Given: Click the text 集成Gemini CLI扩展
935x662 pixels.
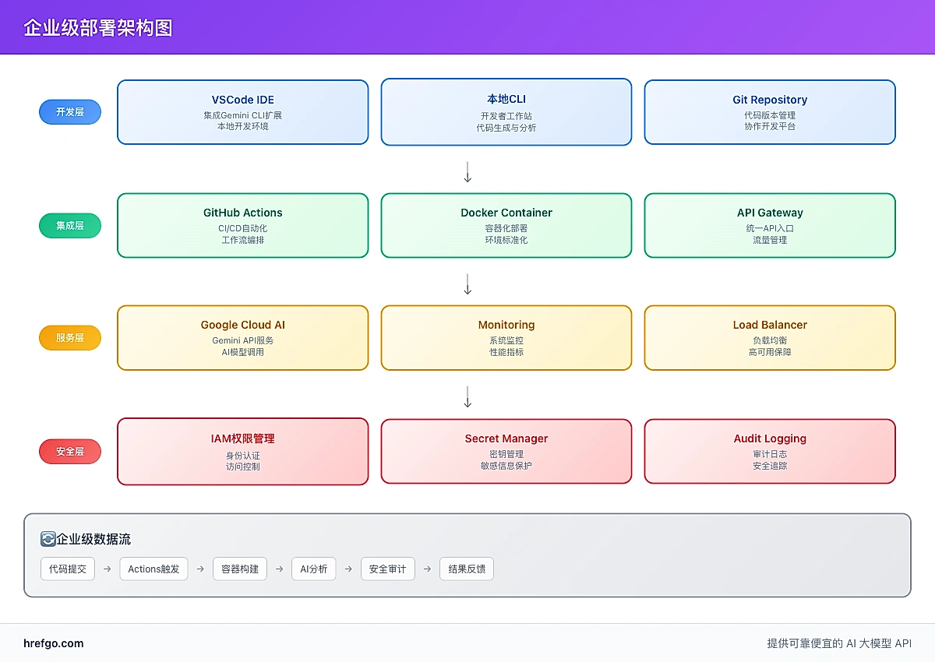Looking at the screenshot, I should tap(243, 115).
